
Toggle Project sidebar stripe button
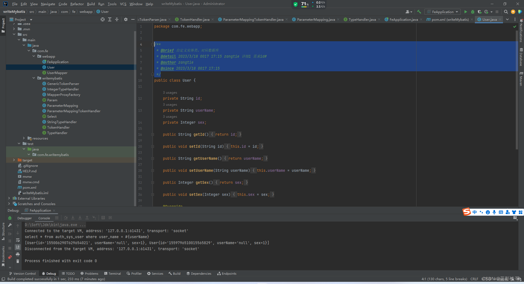click(3, 26)
